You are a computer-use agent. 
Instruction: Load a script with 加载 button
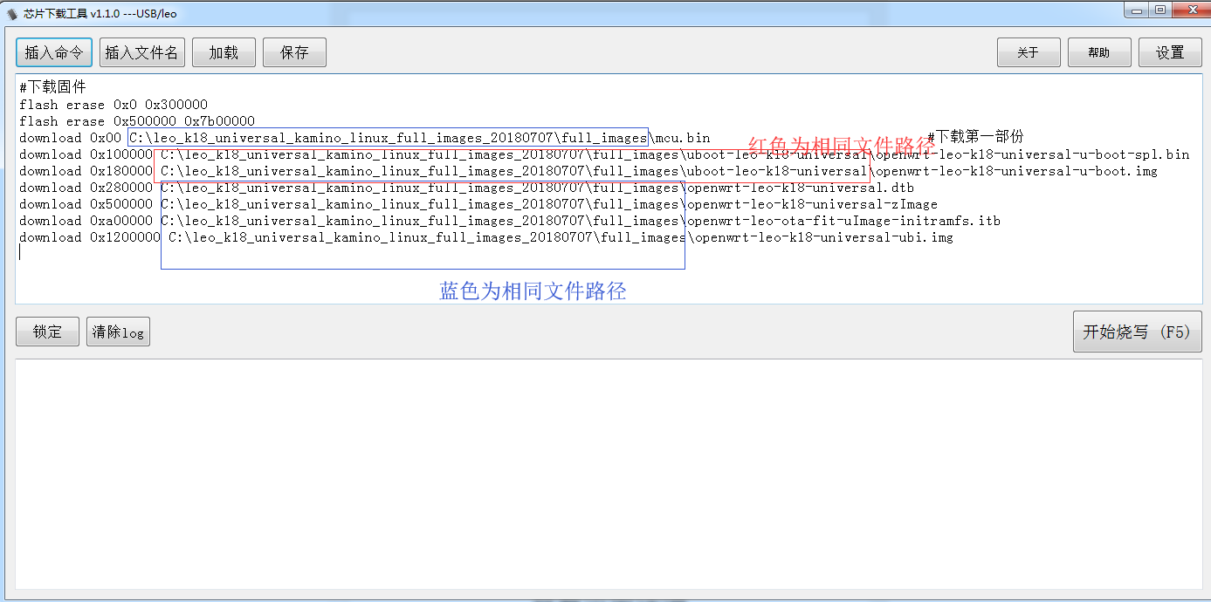click(224, 52)
